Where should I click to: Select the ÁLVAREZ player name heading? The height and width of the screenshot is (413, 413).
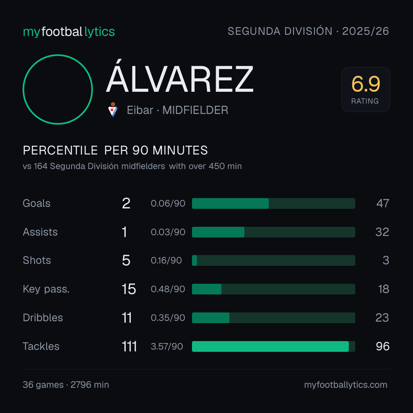coord(180,76)
